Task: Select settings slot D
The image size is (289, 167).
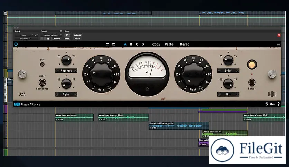Action: (143, 44)
